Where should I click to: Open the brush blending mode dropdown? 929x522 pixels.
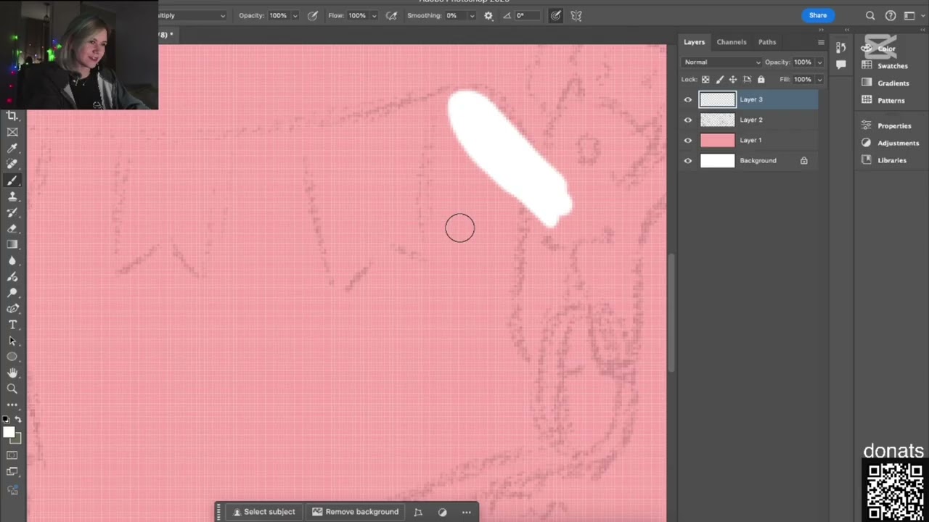point(192,15)
